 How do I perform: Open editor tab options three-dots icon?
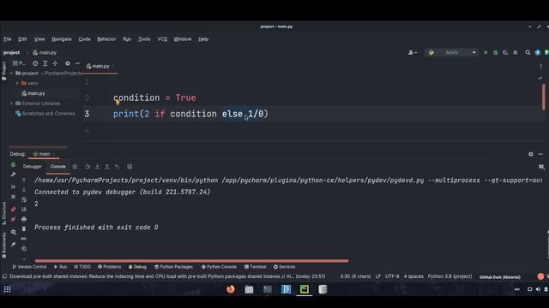pyautogui.click(x=540, y=66)
